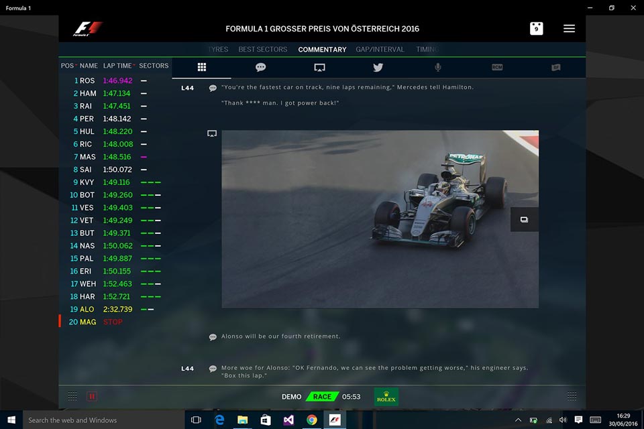Open the race calendar day button
Image resolution: width=644 pixels, height=429 pixels.
point(536,28)
